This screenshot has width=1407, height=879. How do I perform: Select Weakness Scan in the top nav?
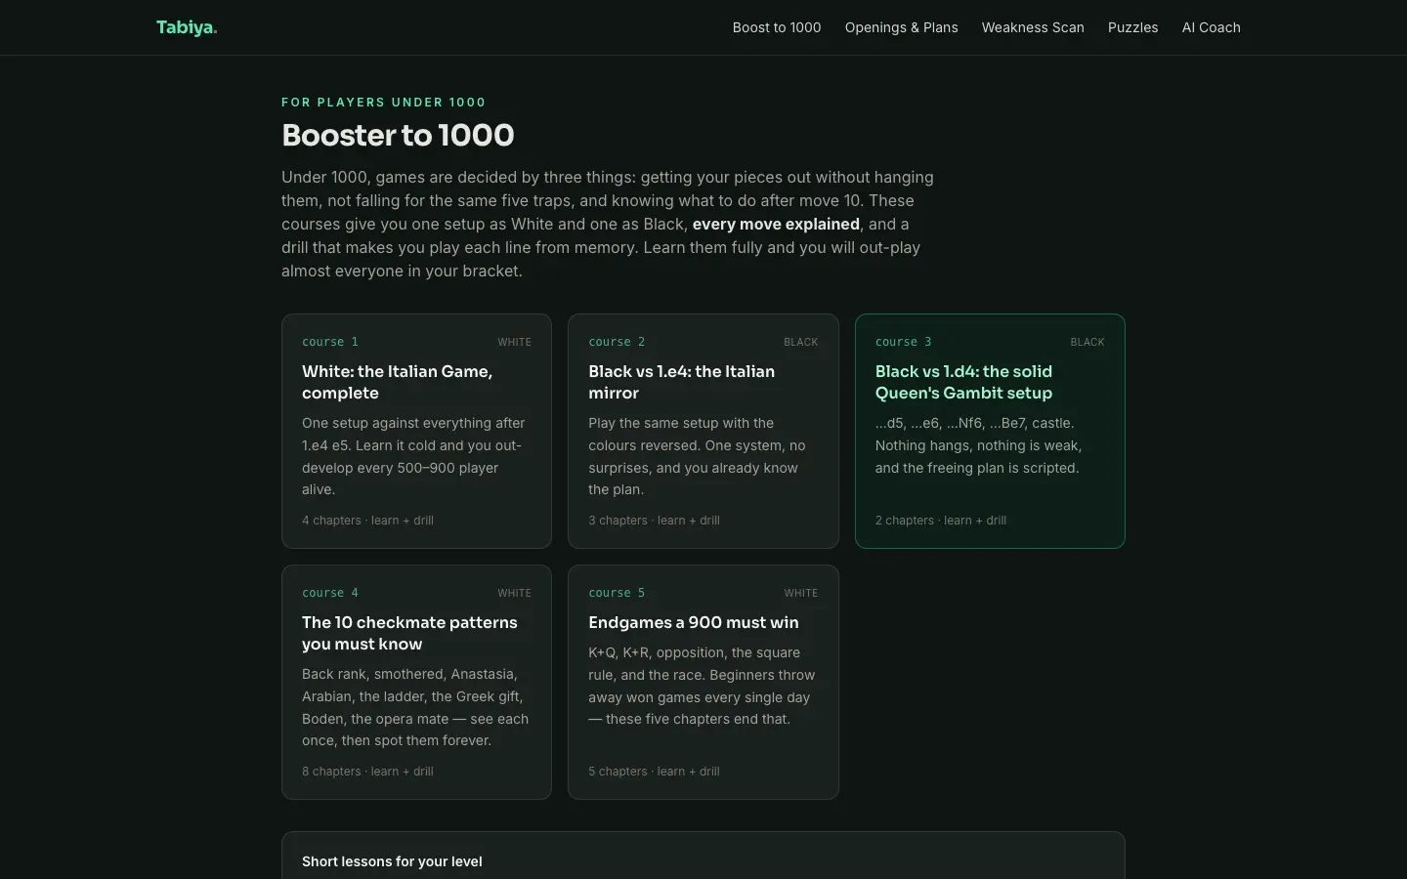(x=1033, y=27)
